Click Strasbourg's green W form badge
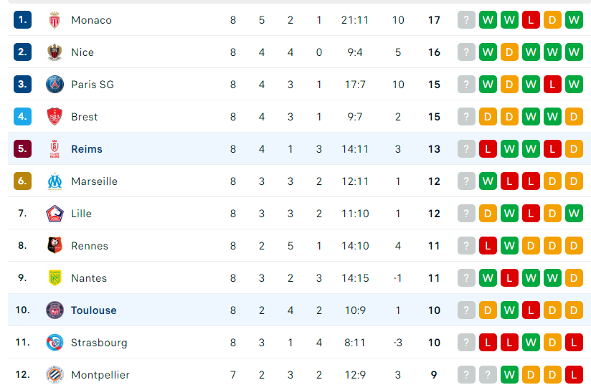This screenshot has height=390, width=591. (x=531, y=343)
